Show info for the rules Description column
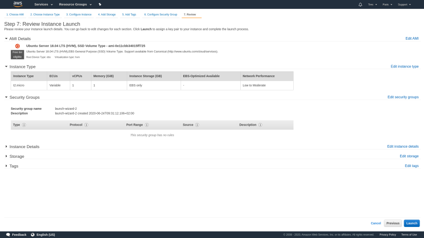Viewport: 424px width, 238px height. pyautogui.click(x=260, y=125)
